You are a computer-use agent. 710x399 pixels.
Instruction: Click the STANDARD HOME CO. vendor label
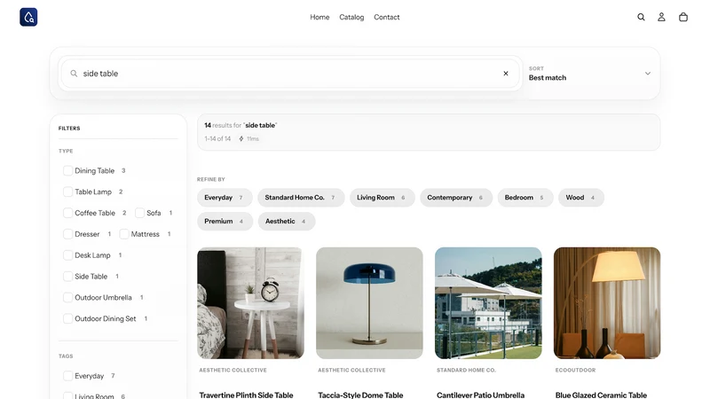click(466, 370)
